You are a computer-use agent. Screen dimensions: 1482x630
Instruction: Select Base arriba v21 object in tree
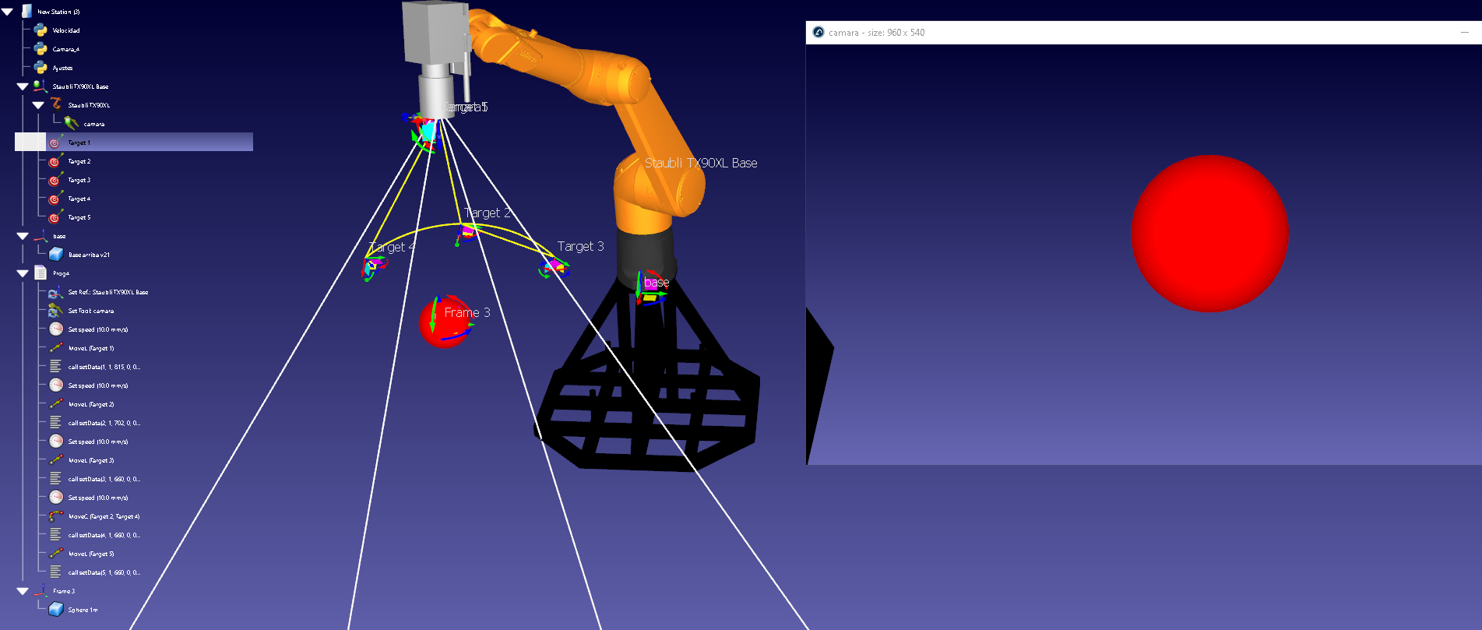click(x=89, y=255)
